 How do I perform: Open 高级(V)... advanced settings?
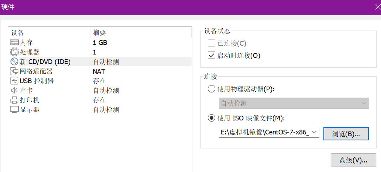tap(353, 160)
